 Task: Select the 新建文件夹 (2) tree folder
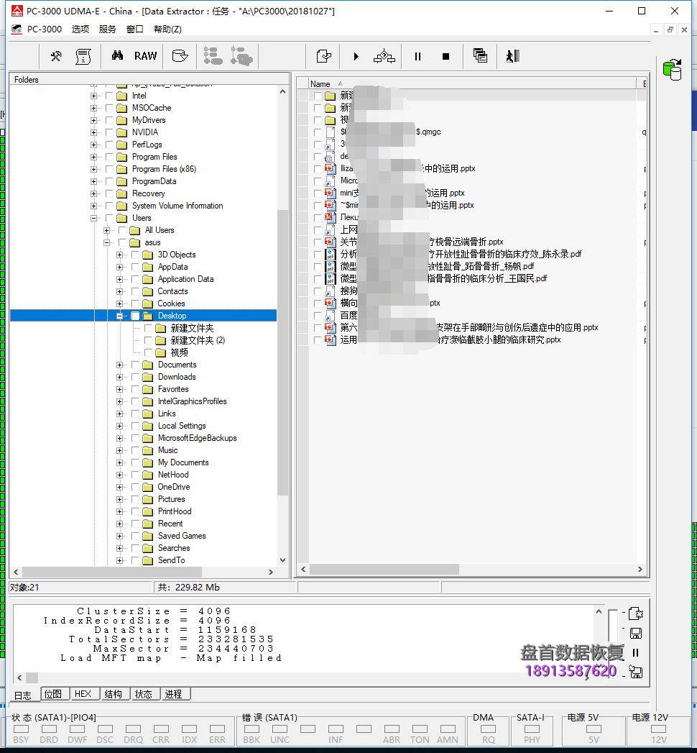(198, 340)
